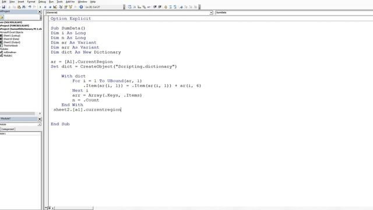Click the Save icon in the toolbar

pos(3,7)
